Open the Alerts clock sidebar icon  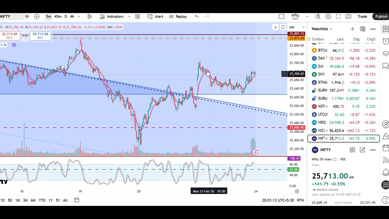point(386,41)
